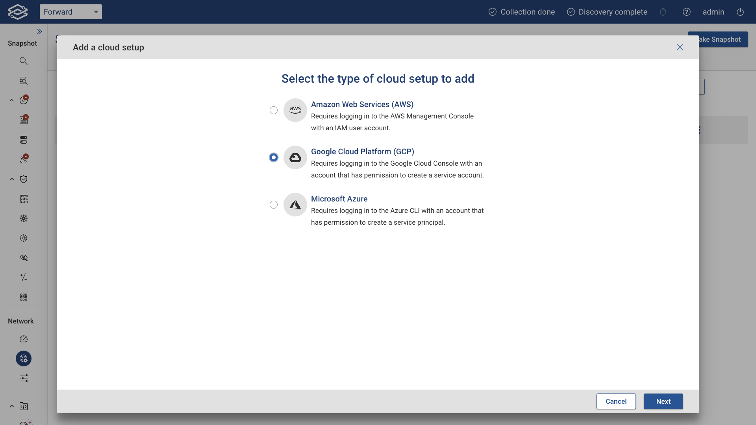Open the help question mark icon
The height and width of the screenshot is (425, 756).
tap(687, 12)
